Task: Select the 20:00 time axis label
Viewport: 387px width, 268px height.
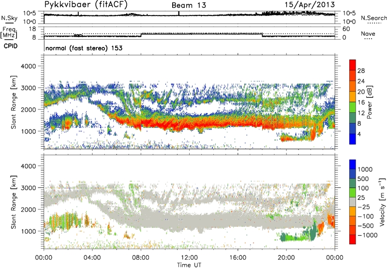Action: [x=286, y=258]
